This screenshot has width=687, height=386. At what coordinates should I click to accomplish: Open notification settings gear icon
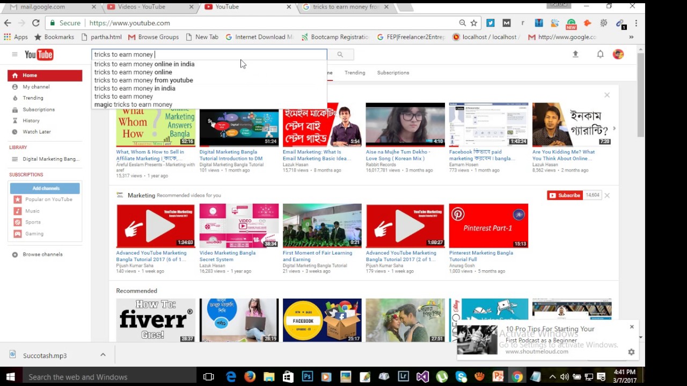(631, 352)
